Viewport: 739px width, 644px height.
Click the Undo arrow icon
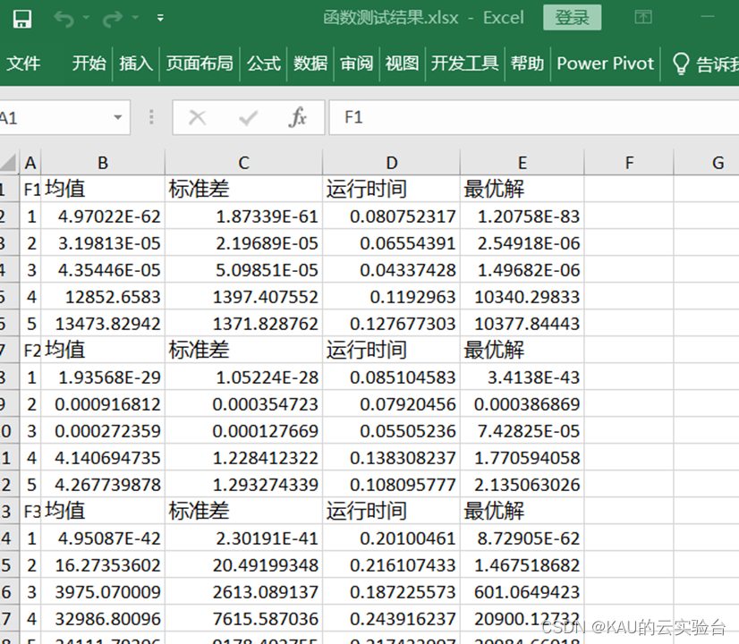pyautogui.click(x=64, y=19)
